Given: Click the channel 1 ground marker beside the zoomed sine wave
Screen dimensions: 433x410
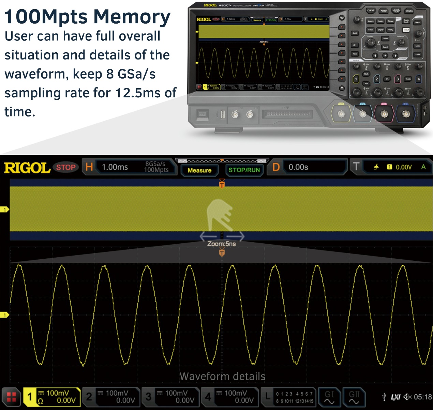Looking at the screenshot, I should (x=4, y=315).
